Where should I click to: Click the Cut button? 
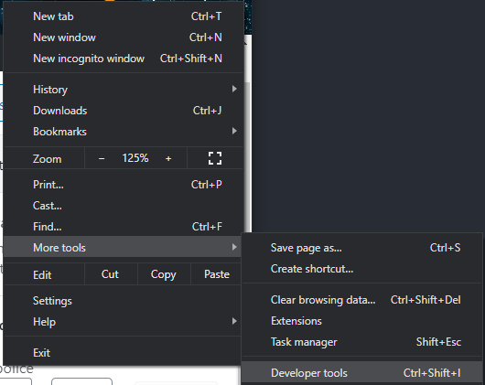(111, 274)
